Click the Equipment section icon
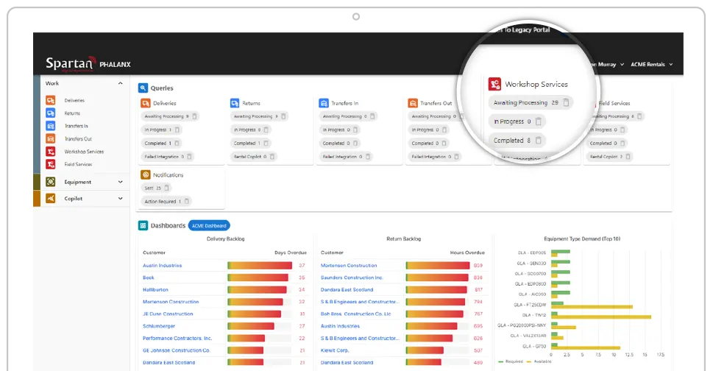Viewport: 713px width, 371px height. pos(51,182)
